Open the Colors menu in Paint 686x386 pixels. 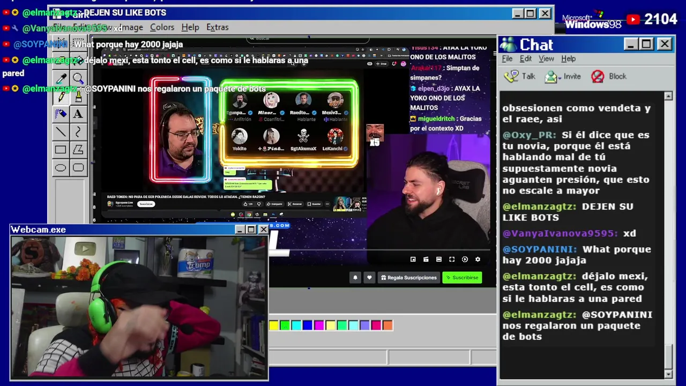click(162, 27)
